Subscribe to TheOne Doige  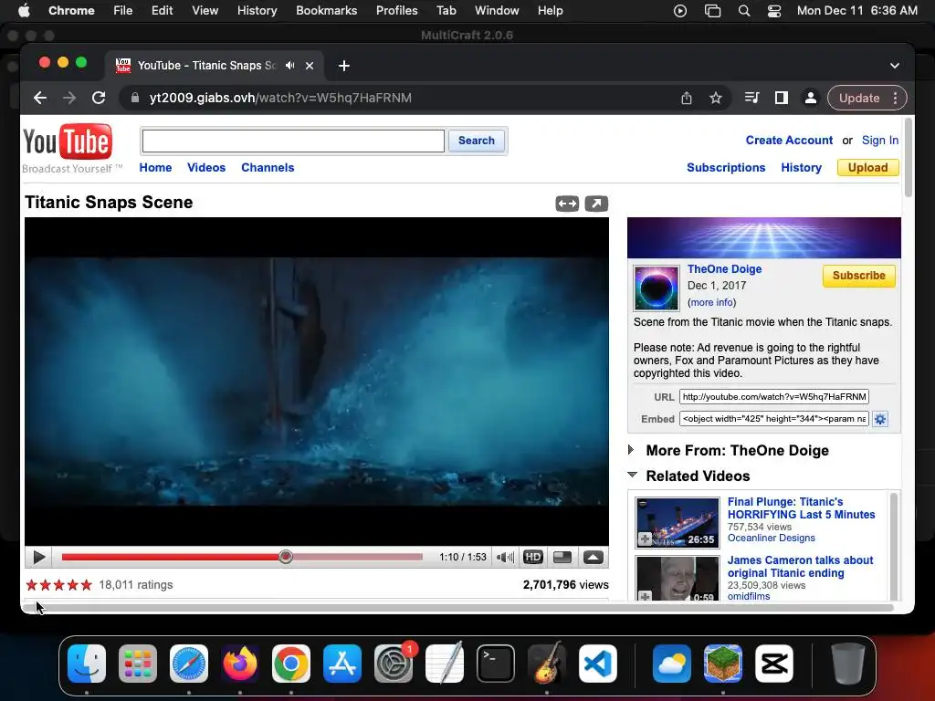tap(858, 276)
